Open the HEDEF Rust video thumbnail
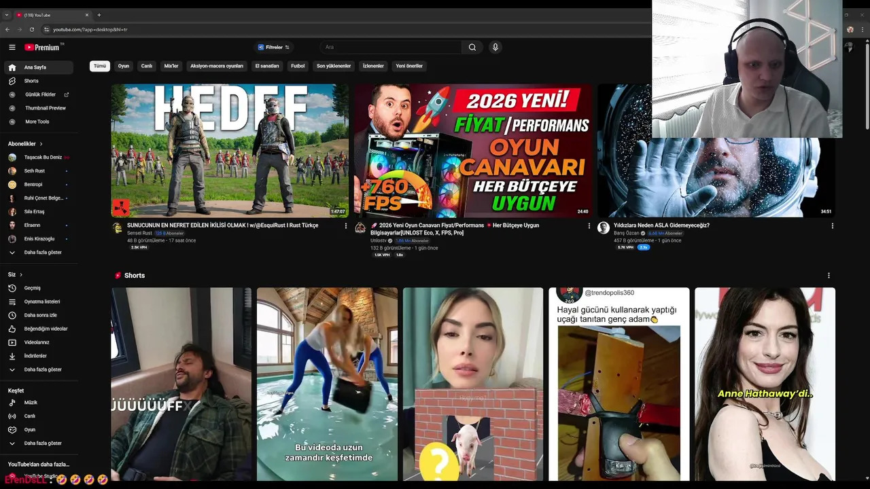The image size is (870, 489). pyautogui.click(x=230, y=151)
